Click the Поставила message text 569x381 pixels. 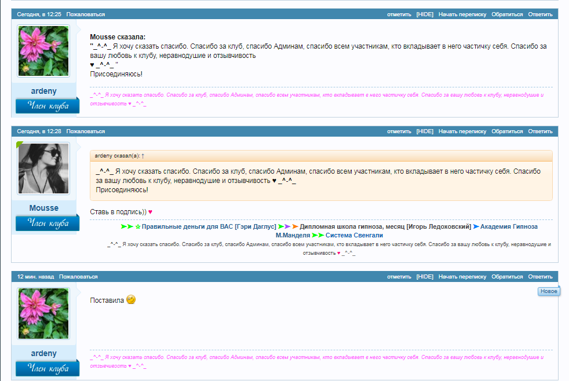(107, 301)
